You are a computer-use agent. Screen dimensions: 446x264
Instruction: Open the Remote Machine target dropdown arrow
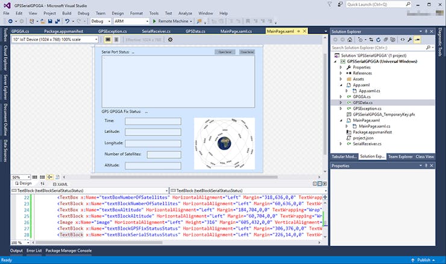pyautogui.click(x=191, y=21)
